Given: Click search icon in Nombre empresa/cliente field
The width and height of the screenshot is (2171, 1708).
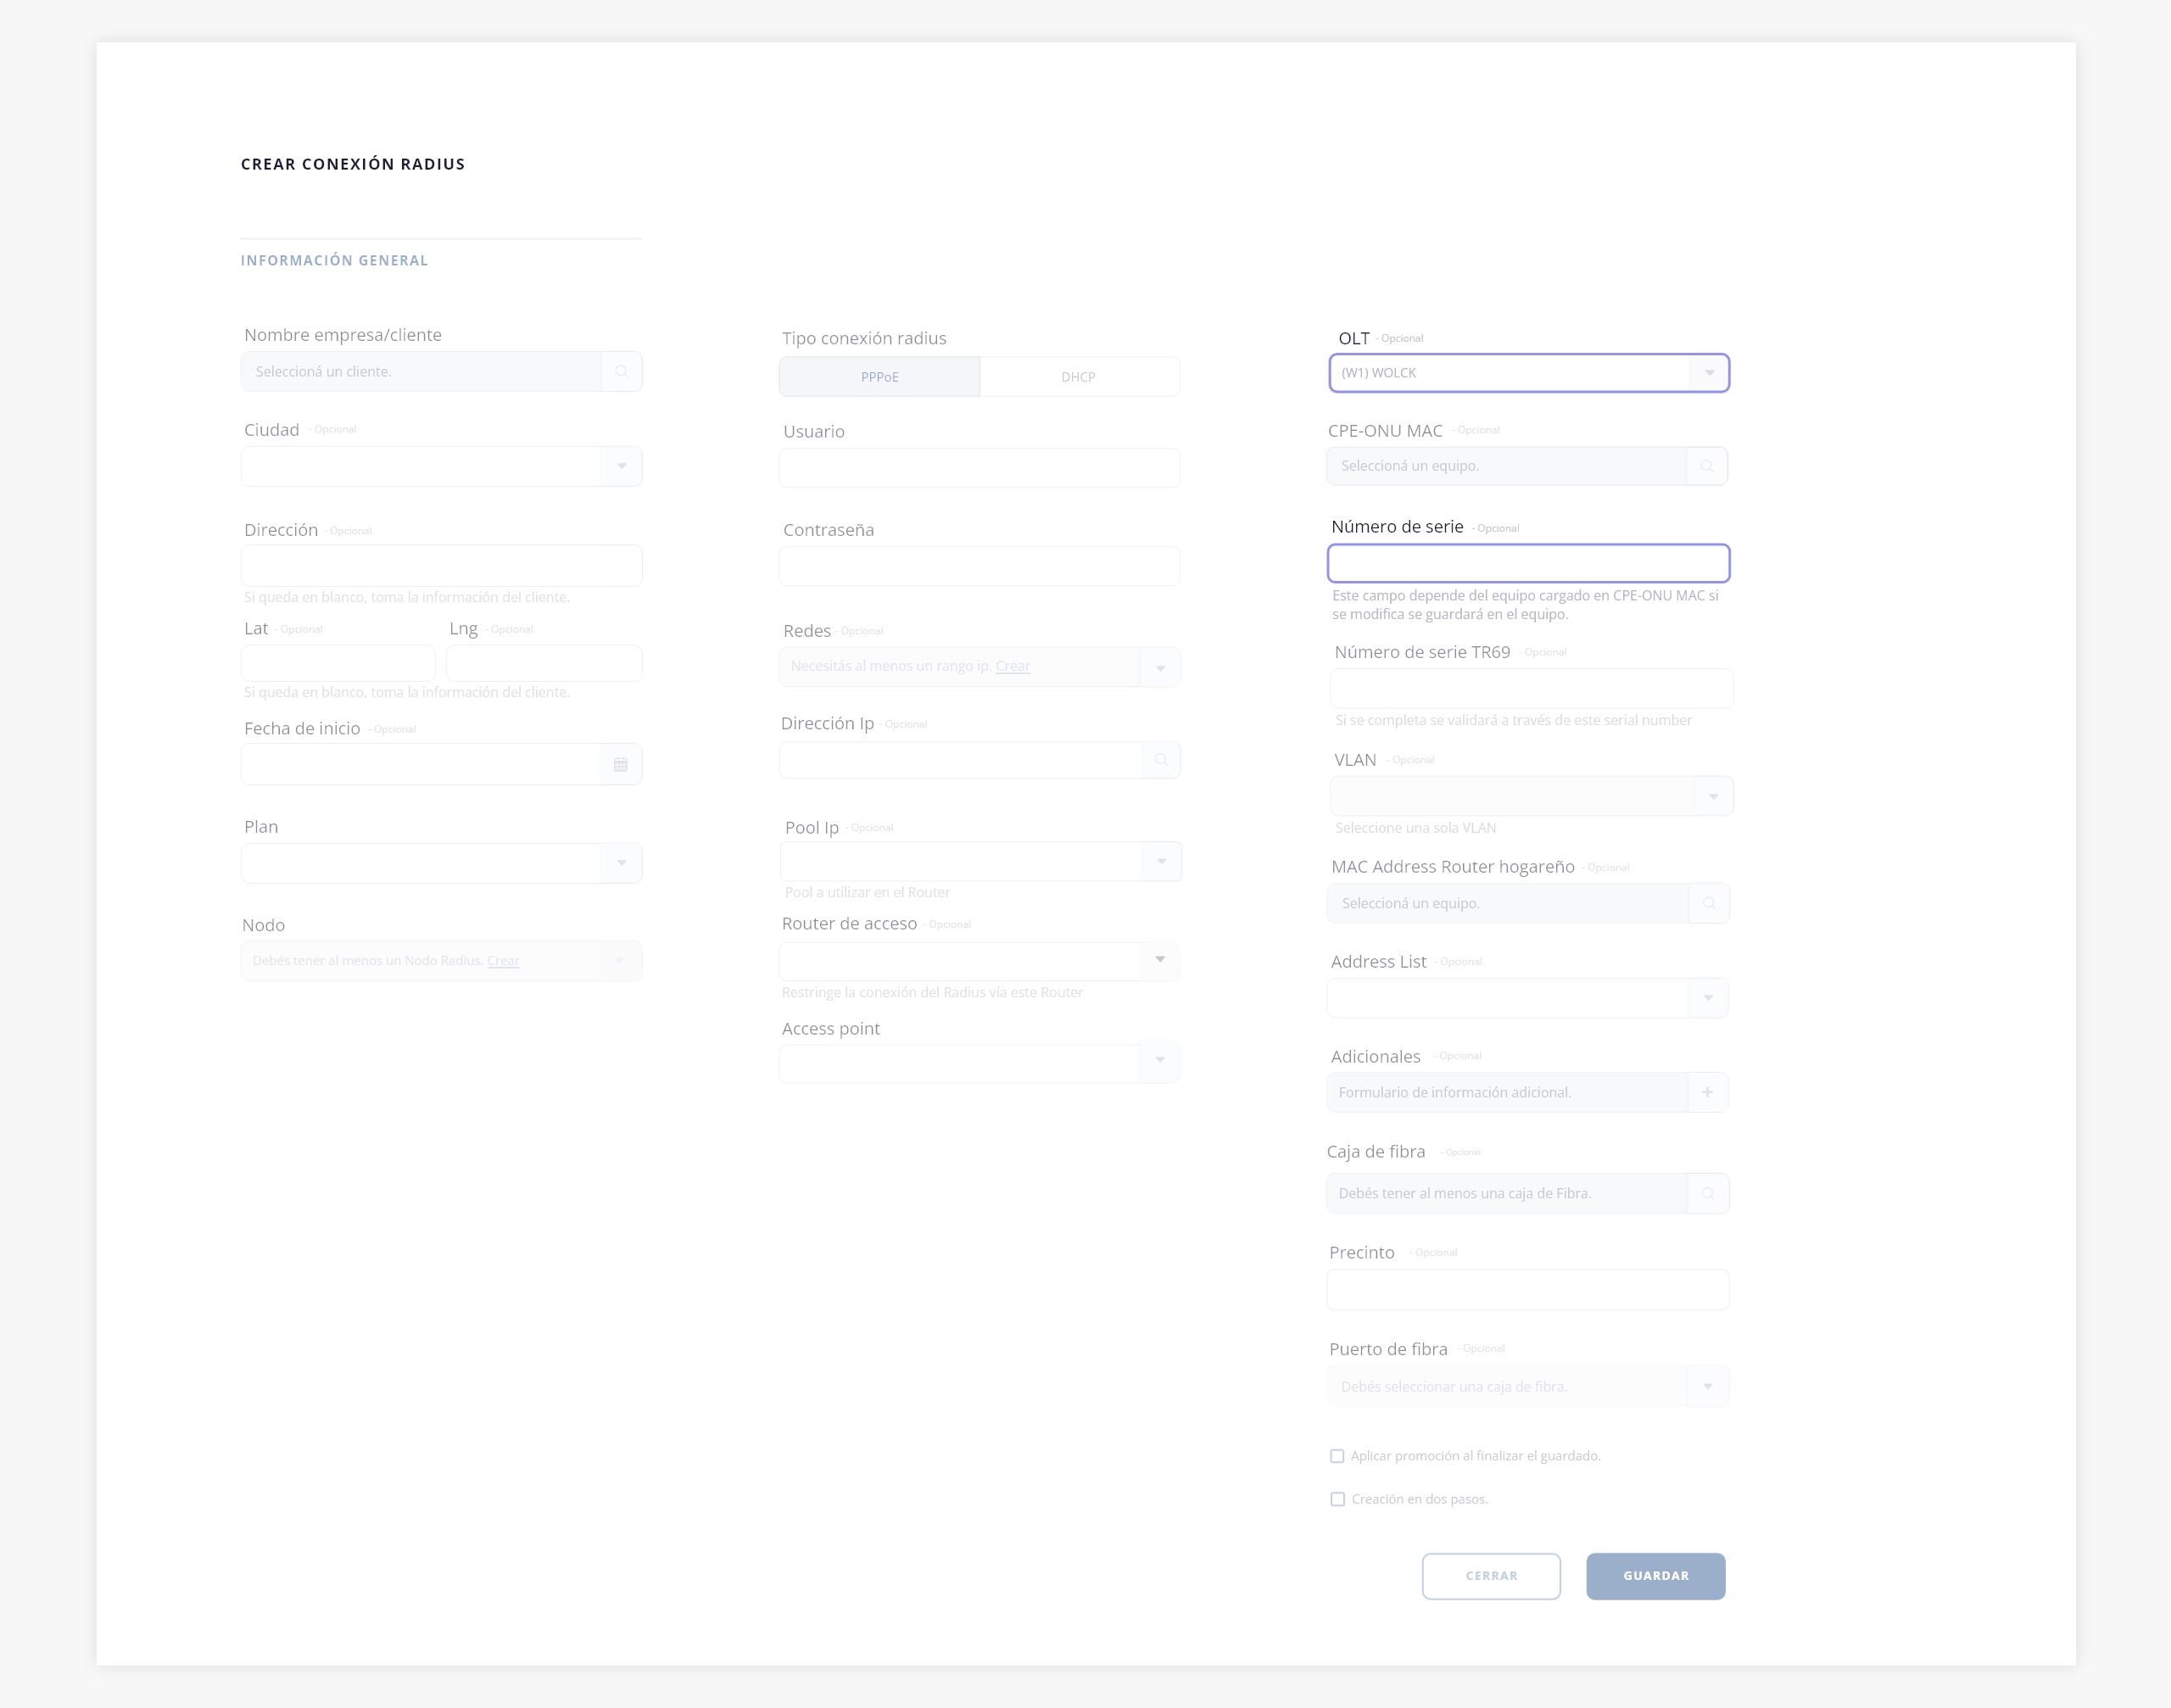Looking at the screenshot, I should [621, 371].
